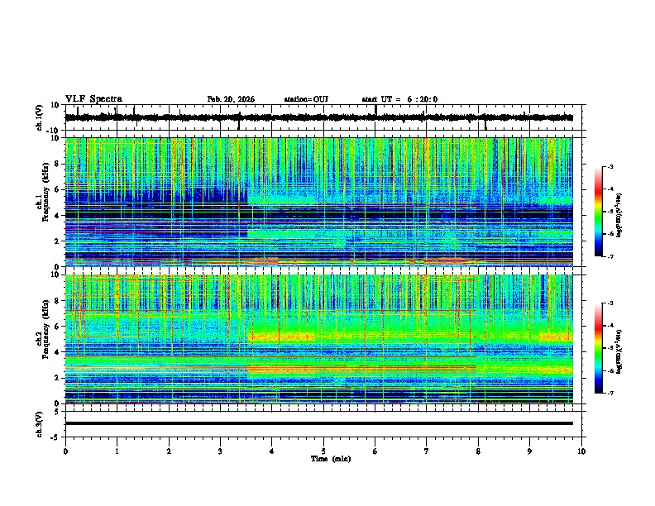Click the 'Time (min)' axis label

coord(331,459)
